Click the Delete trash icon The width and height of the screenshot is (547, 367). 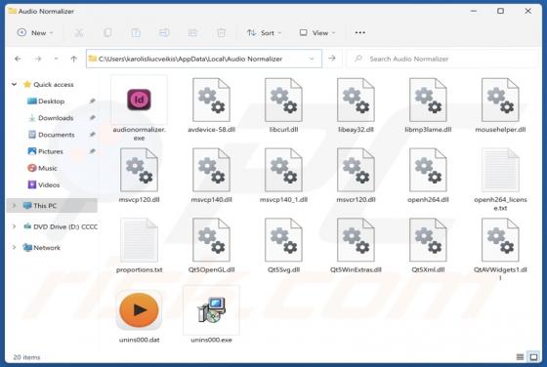[x=221, y=33]
